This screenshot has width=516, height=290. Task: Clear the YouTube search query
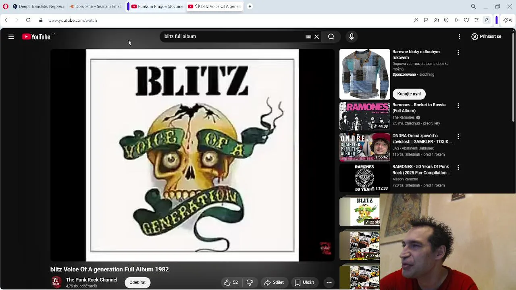[317, 37]
